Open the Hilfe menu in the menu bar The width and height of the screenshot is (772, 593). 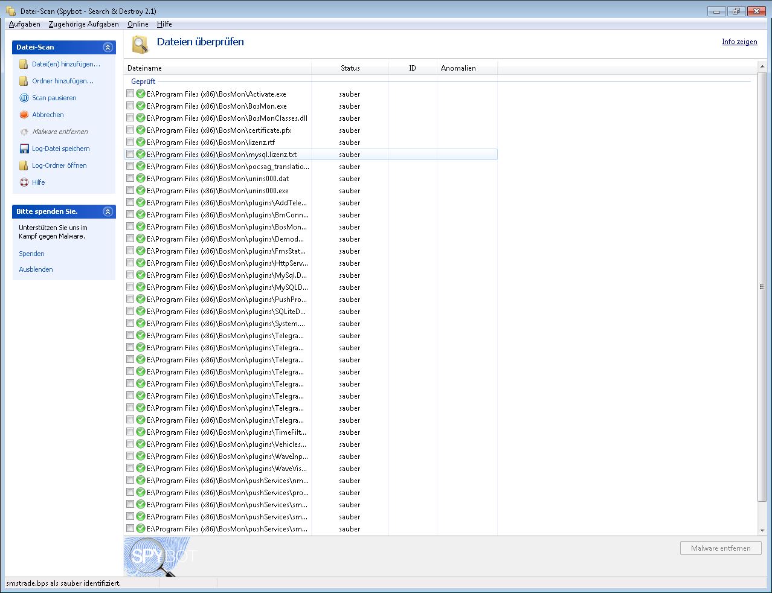click(164, 24)
